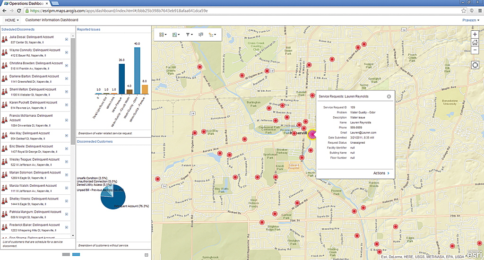The width and height of the screenshot is (484, 260).
Task: Click the list scrollbar down arrow
Action: [73, 235]
